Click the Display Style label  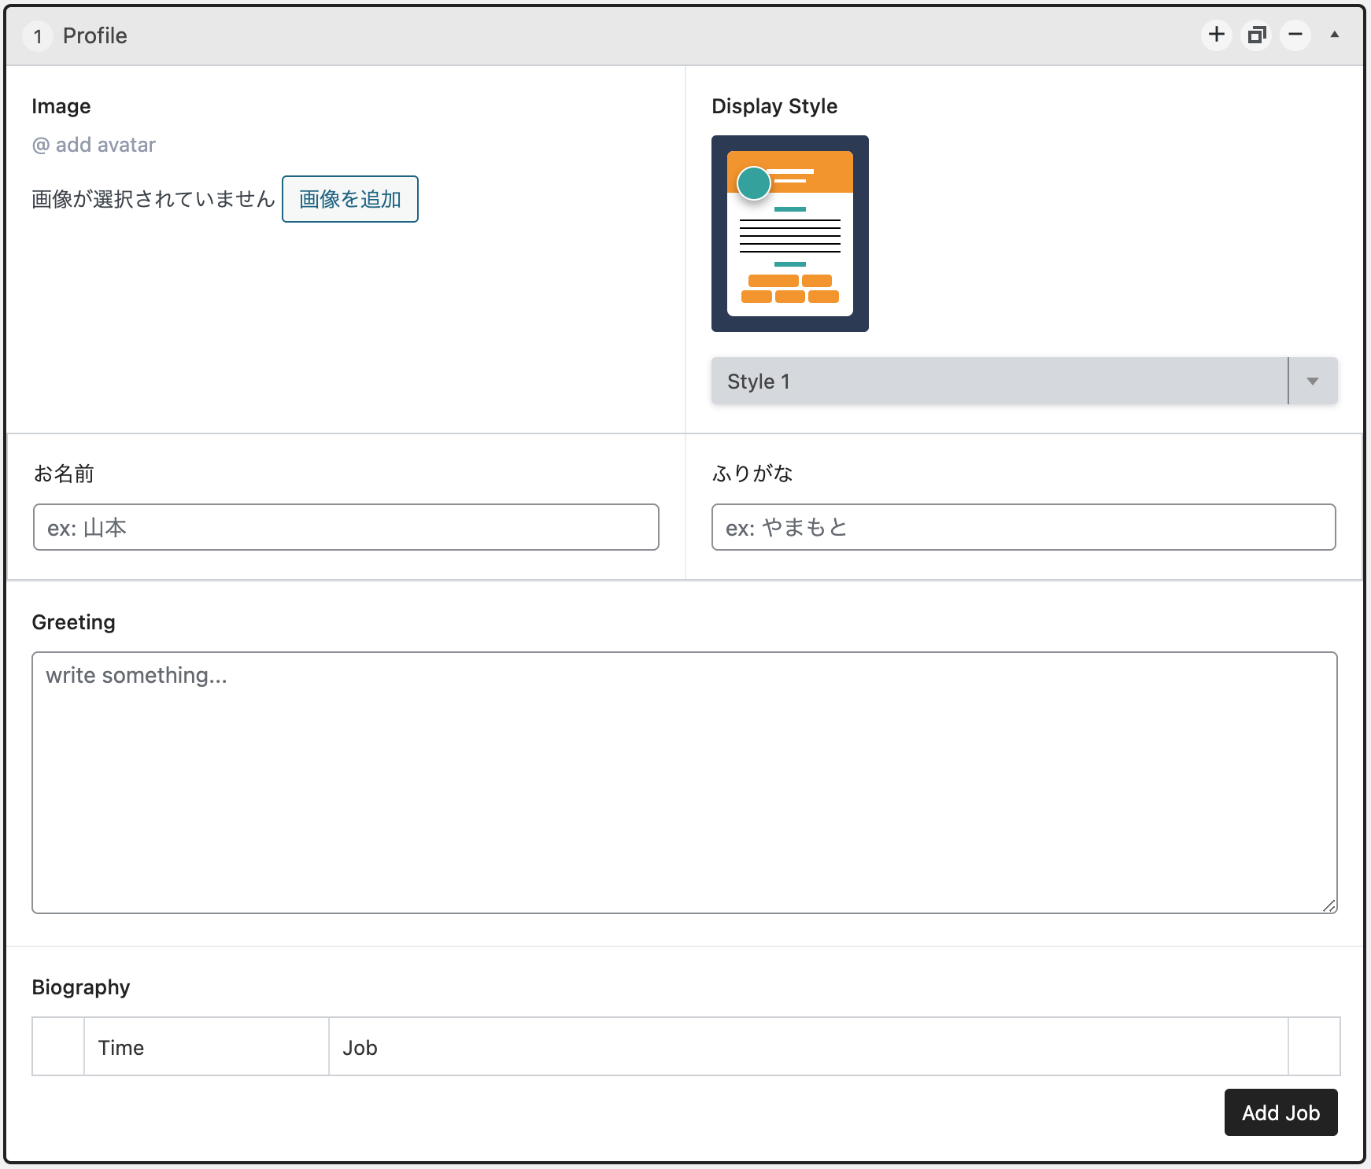tap(774, 106)
